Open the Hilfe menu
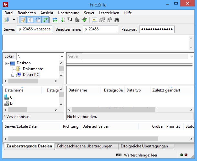Screen dimensions: 197x161 tap(128, 13)
